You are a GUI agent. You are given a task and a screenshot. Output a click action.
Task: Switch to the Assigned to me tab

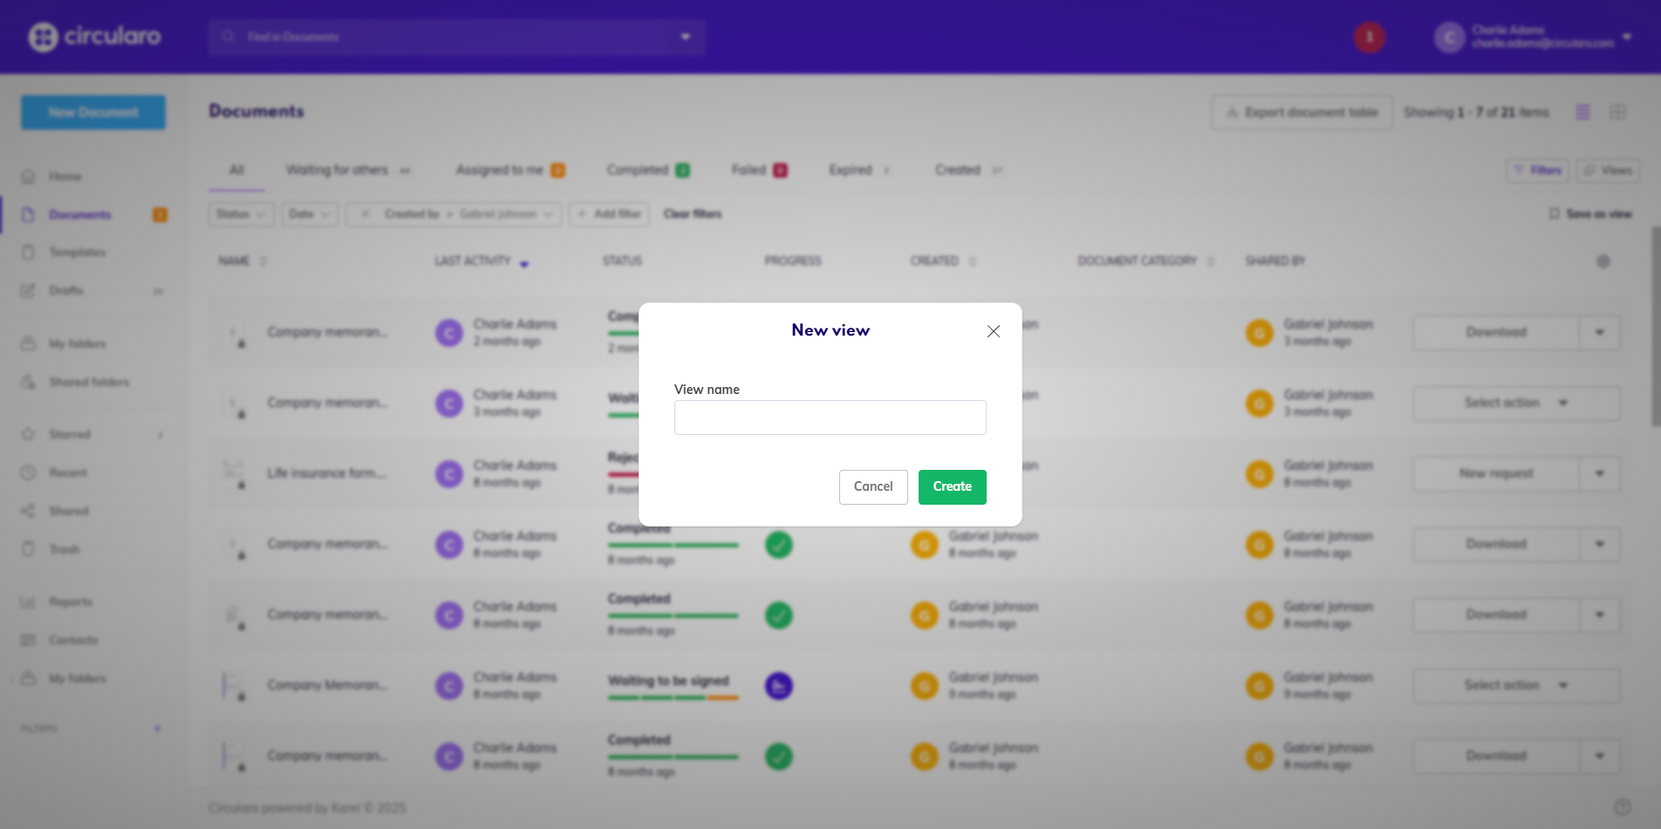(509, 170)
